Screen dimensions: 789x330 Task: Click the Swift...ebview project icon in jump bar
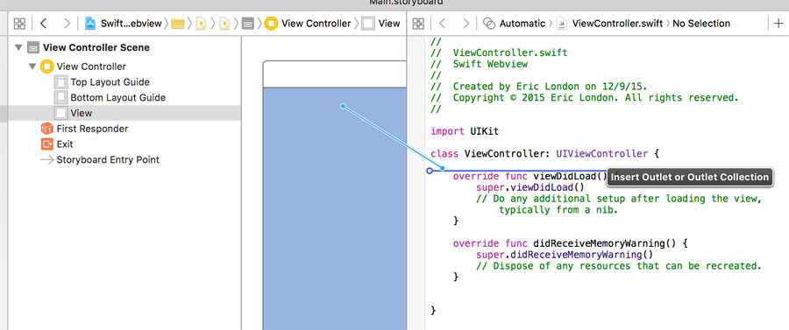point(90,23)
